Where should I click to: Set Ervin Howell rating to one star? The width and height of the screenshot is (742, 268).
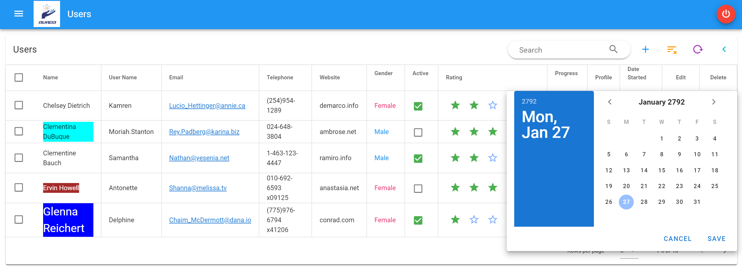point(455,188)
